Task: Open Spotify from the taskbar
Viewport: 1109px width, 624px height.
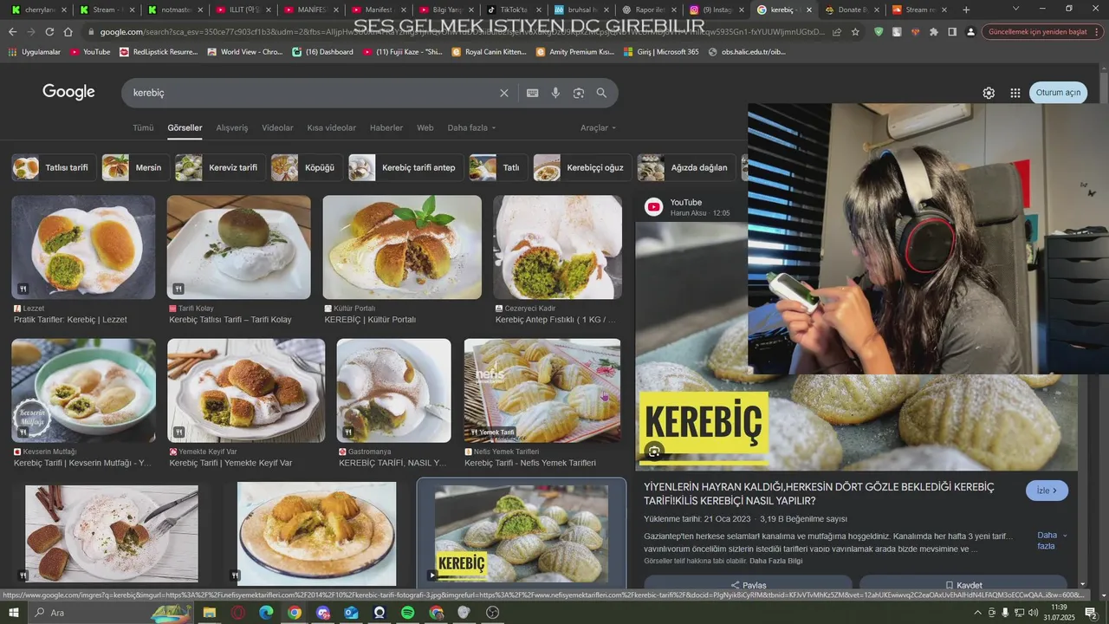Action: (x=408, y=613)
